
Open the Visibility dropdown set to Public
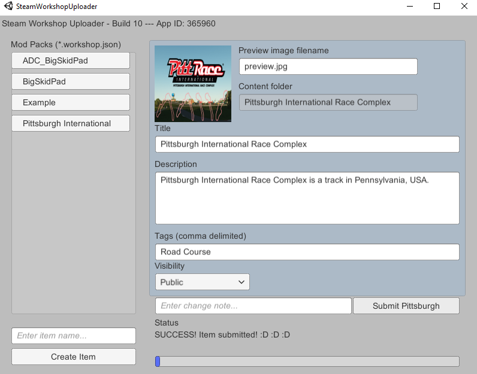(x=203, y=282)
